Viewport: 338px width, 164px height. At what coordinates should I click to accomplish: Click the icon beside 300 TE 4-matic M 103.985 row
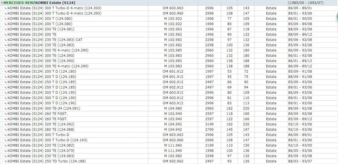click(x=5, y=50)
